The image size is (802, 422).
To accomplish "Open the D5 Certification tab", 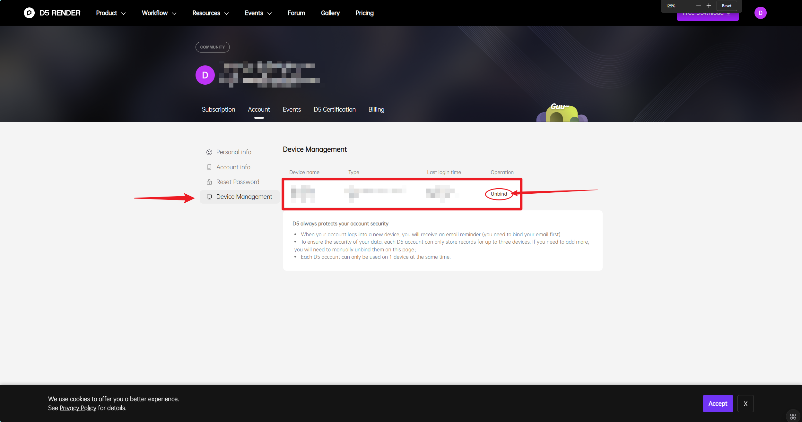I will tap(335, 109).
